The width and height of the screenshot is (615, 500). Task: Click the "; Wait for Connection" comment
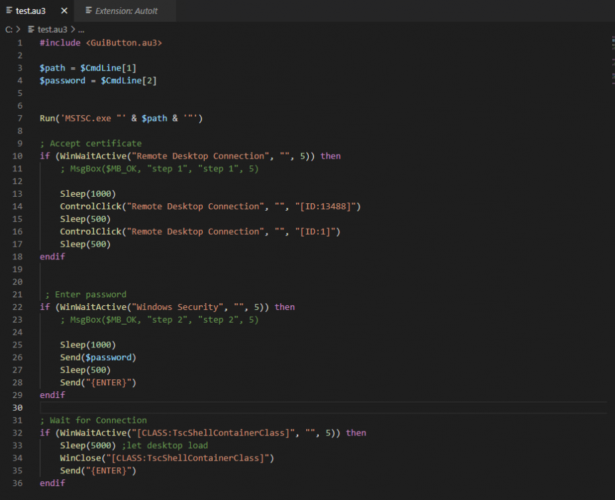[93, 421]
